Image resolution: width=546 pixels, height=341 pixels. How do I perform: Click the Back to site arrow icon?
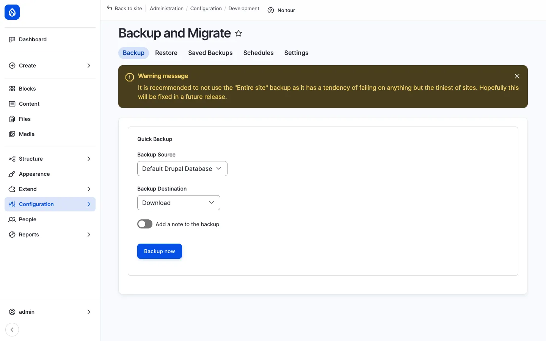point(110,8)
